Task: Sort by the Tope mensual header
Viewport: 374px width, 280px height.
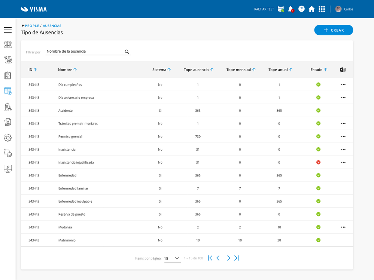Action: [x=241, y=70]
